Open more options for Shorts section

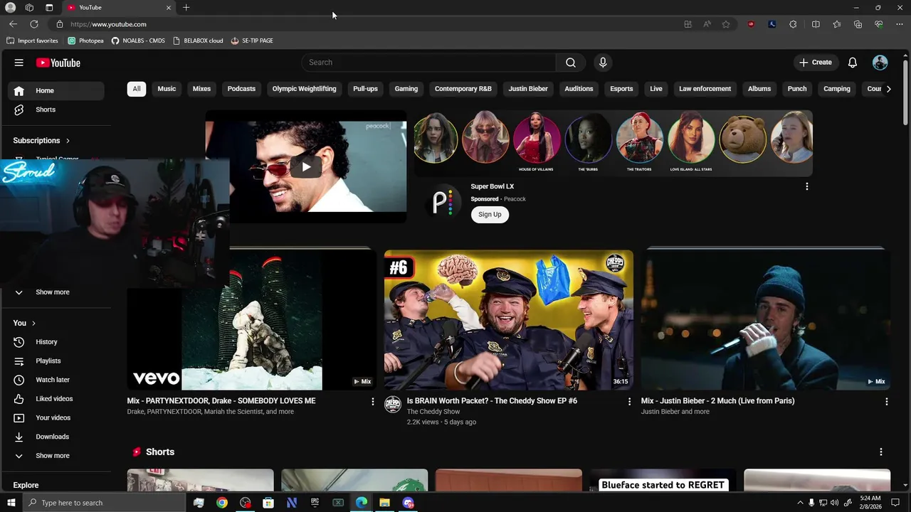(881, 452)
